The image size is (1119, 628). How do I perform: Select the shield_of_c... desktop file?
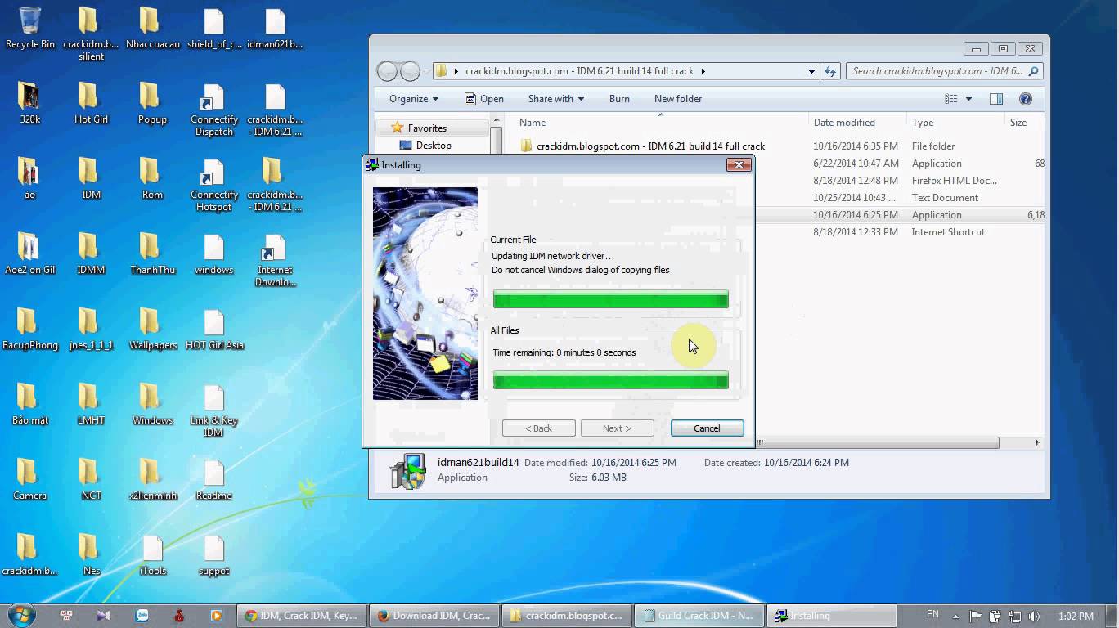point(213,28)
